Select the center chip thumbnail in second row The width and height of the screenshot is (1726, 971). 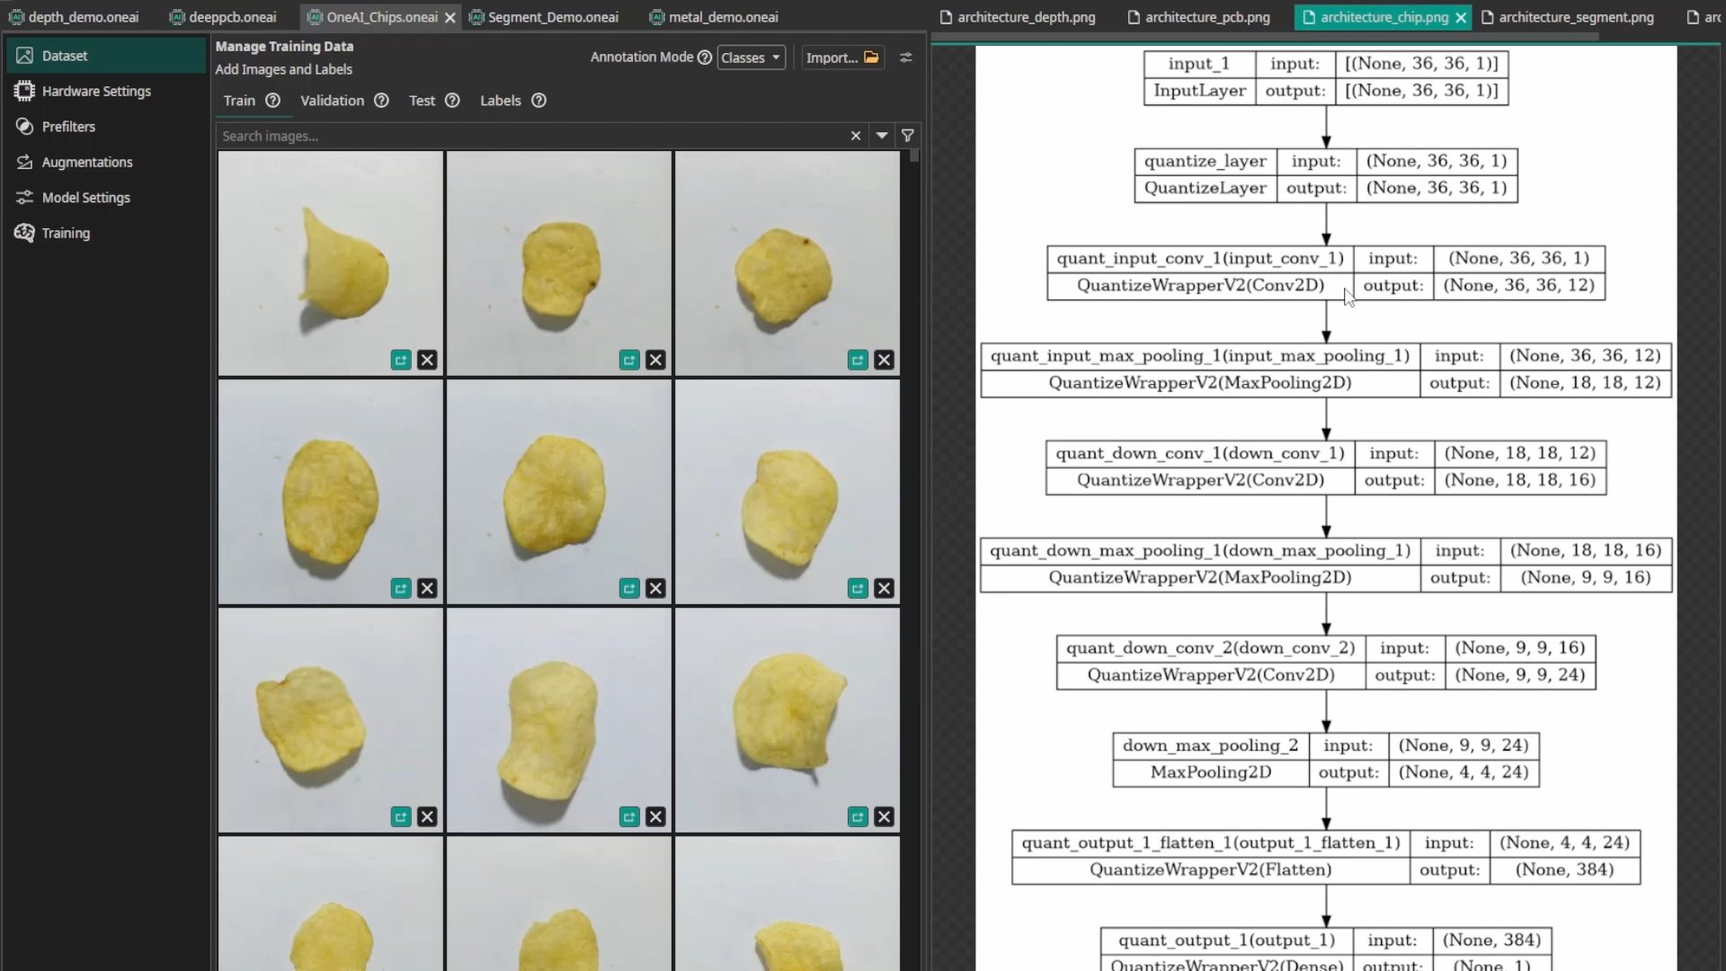[x=558, y=491]
